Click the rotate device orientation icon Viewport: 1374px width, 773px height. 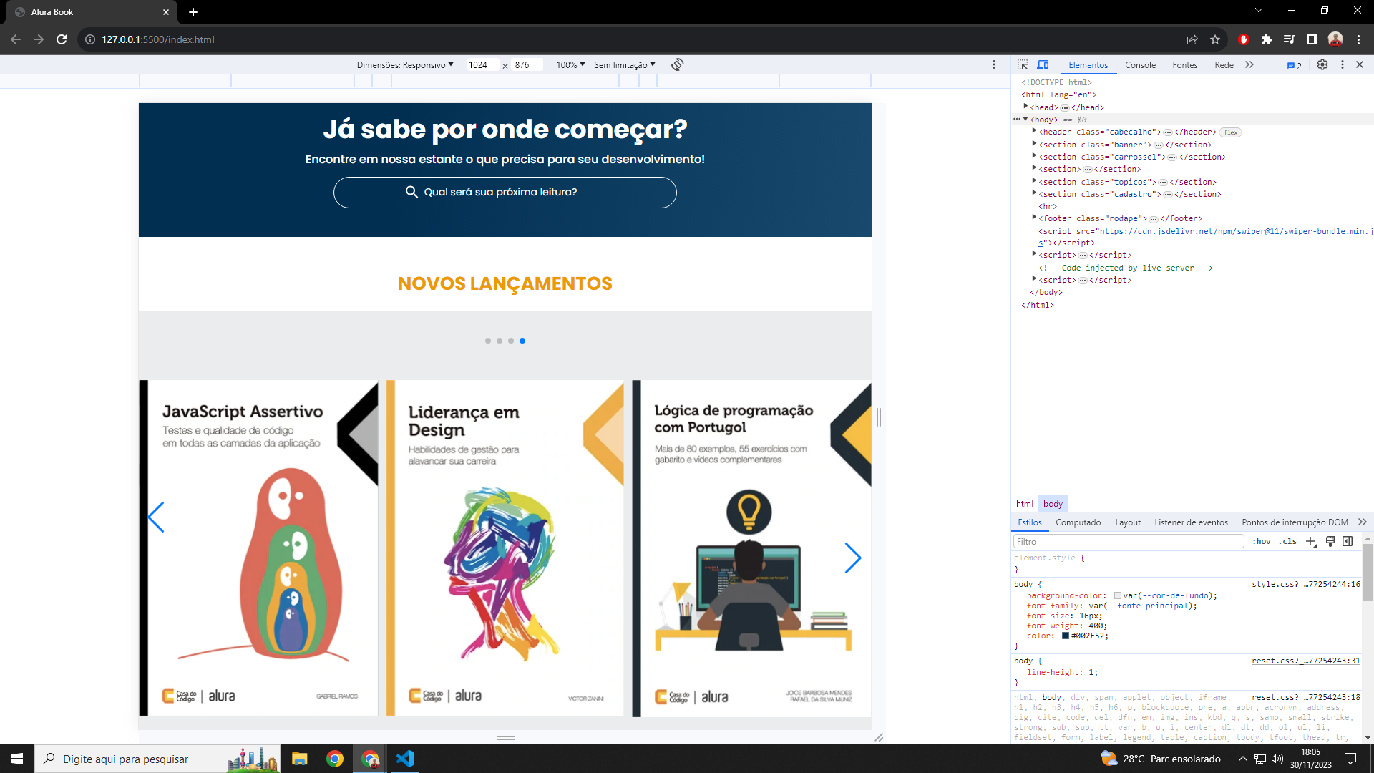[x=678, y=64]
